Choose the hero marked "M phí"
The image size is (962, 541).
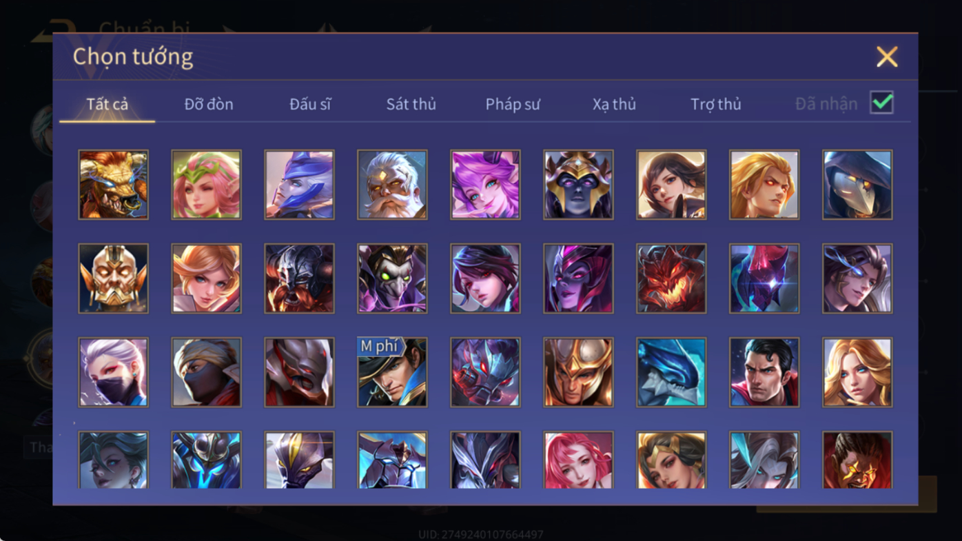[x=392, y=372]
